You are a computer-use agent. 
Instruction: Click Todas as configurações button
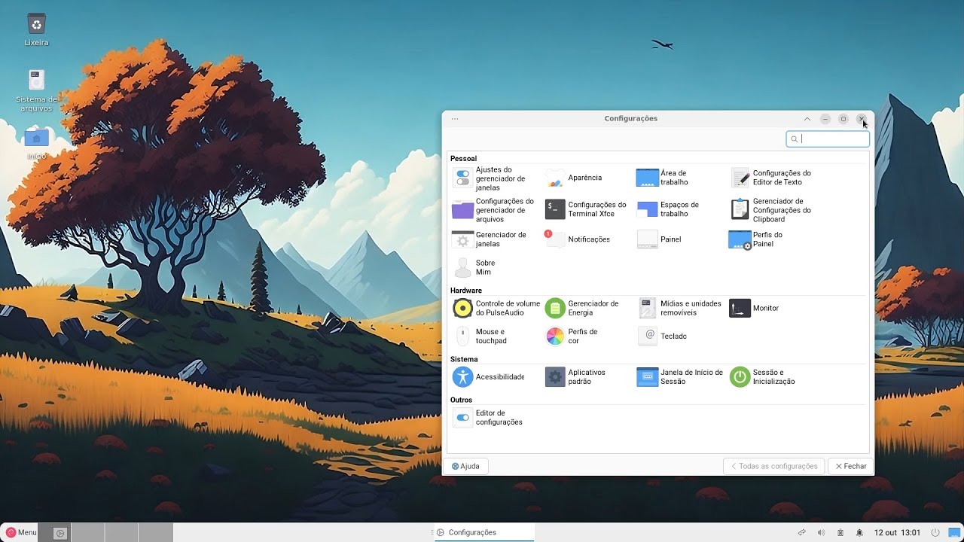coord(773,466)
